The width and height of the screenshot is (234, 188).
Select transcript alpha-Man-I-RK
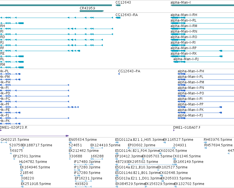point(184,54)
